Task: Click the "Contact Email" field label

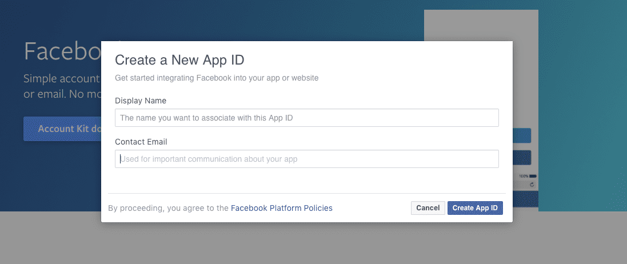Action: pos(141,142)
